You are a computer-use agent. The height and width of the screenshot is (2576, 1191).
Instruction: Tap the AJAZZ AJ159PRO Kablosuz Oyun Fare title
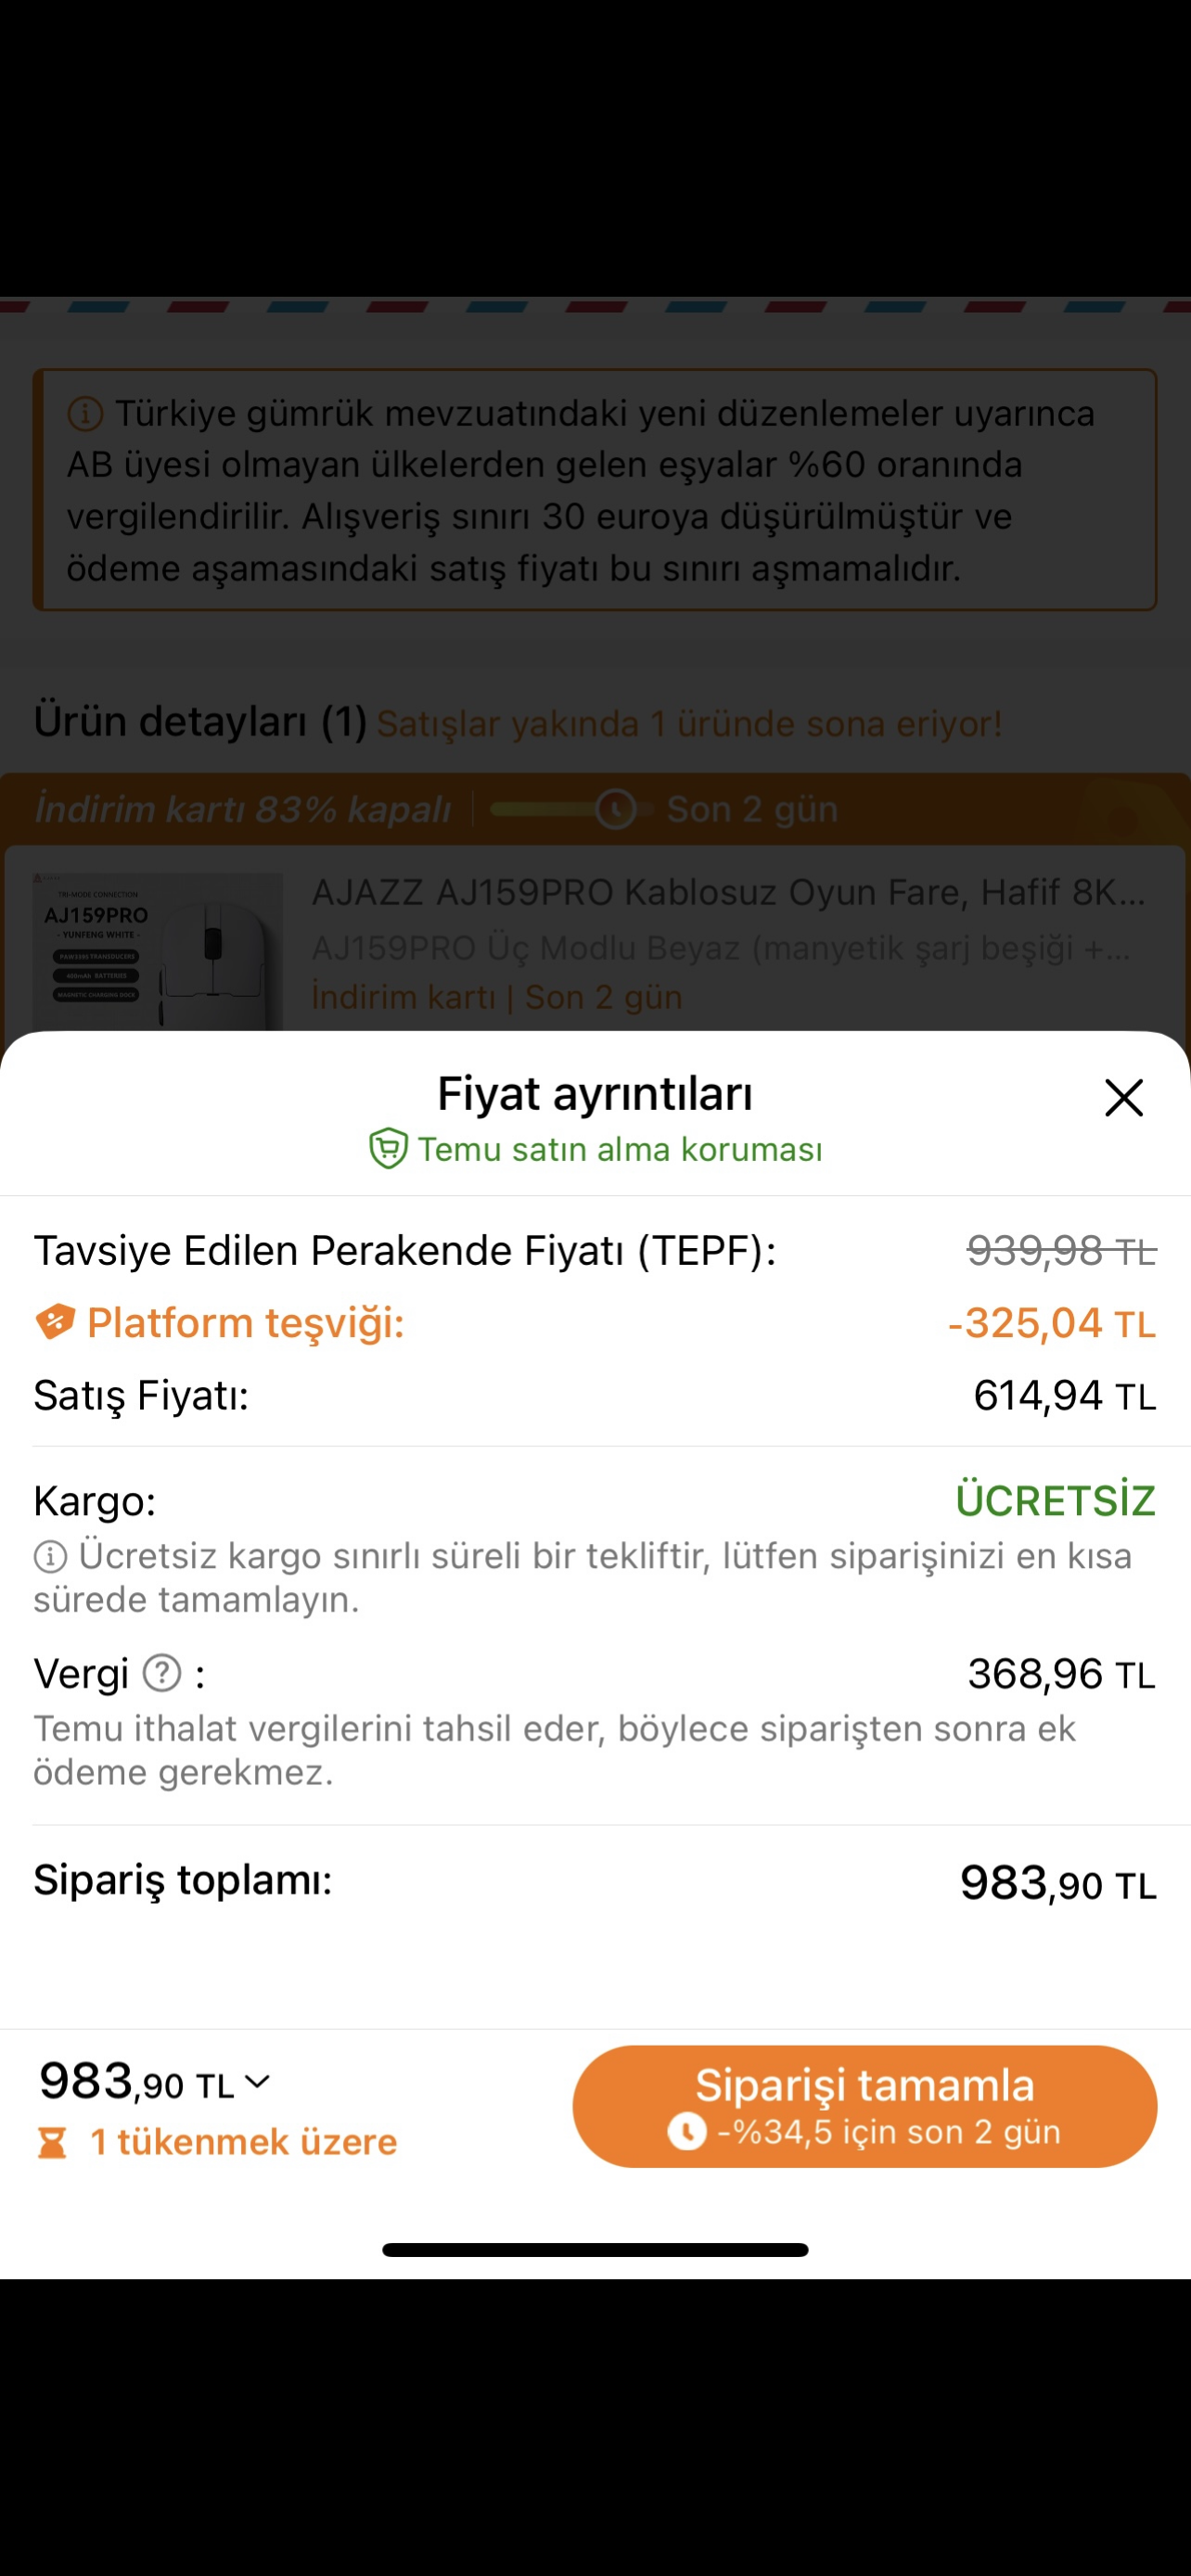tap(728, 891)
